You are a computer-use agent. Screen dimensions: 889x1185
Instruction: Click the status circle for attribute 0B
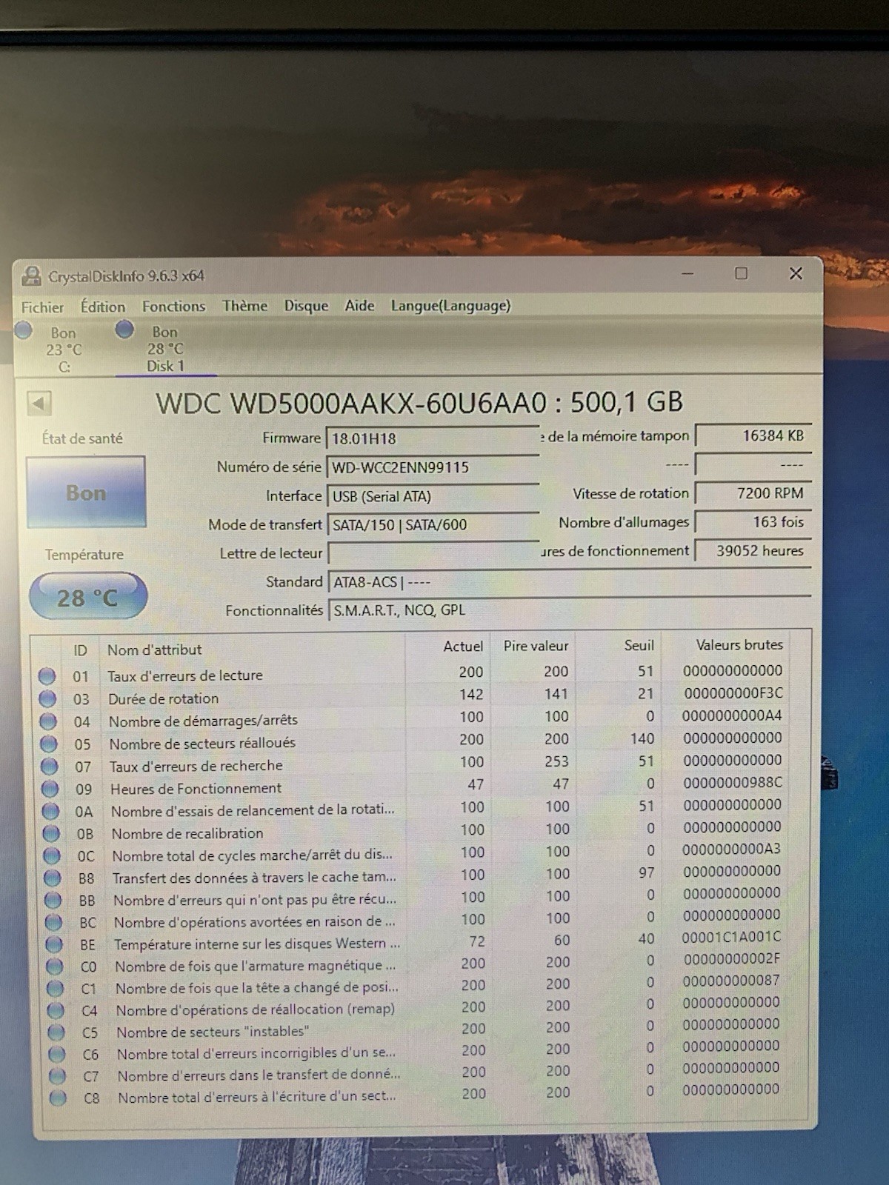[x=51, y=833]
